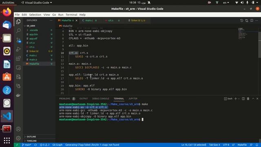Kill the terminal with trash icon
The height and width of the screenshot is (147, 261).
point(248,99)
